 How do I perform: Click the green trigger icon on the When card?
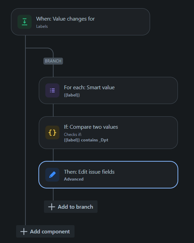point(24,22)
